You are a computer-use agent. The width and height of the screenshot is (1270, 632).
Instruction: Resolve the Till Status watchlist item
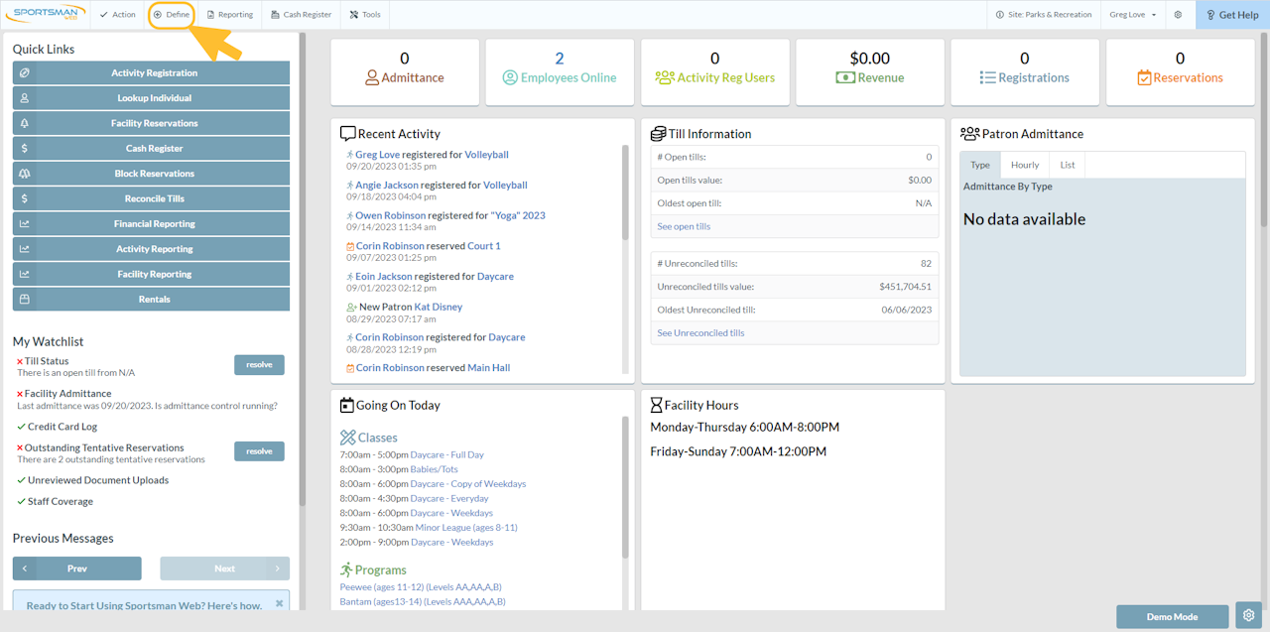tap(259, 365)
